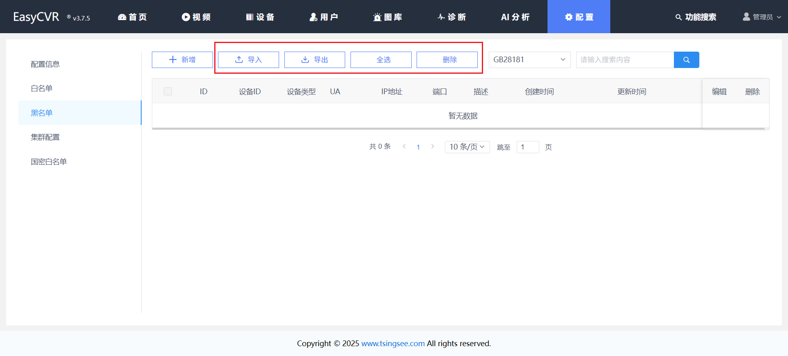Image resolution: width=788 pixels, height=356 pixels.
Task: Go to the previous page arrow
Action: pyautogui.click(x=404, y=147)
